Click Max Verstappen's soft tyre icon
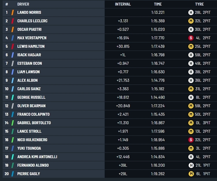 (x=191, y=38)
